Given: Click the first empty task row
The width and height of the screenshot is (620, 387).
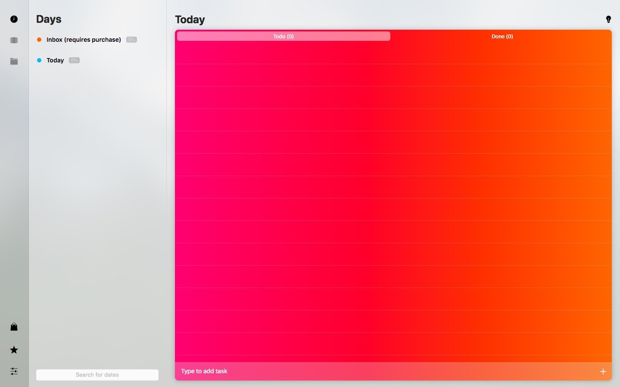Looking at the screenshot, I should tap(393, 53).
